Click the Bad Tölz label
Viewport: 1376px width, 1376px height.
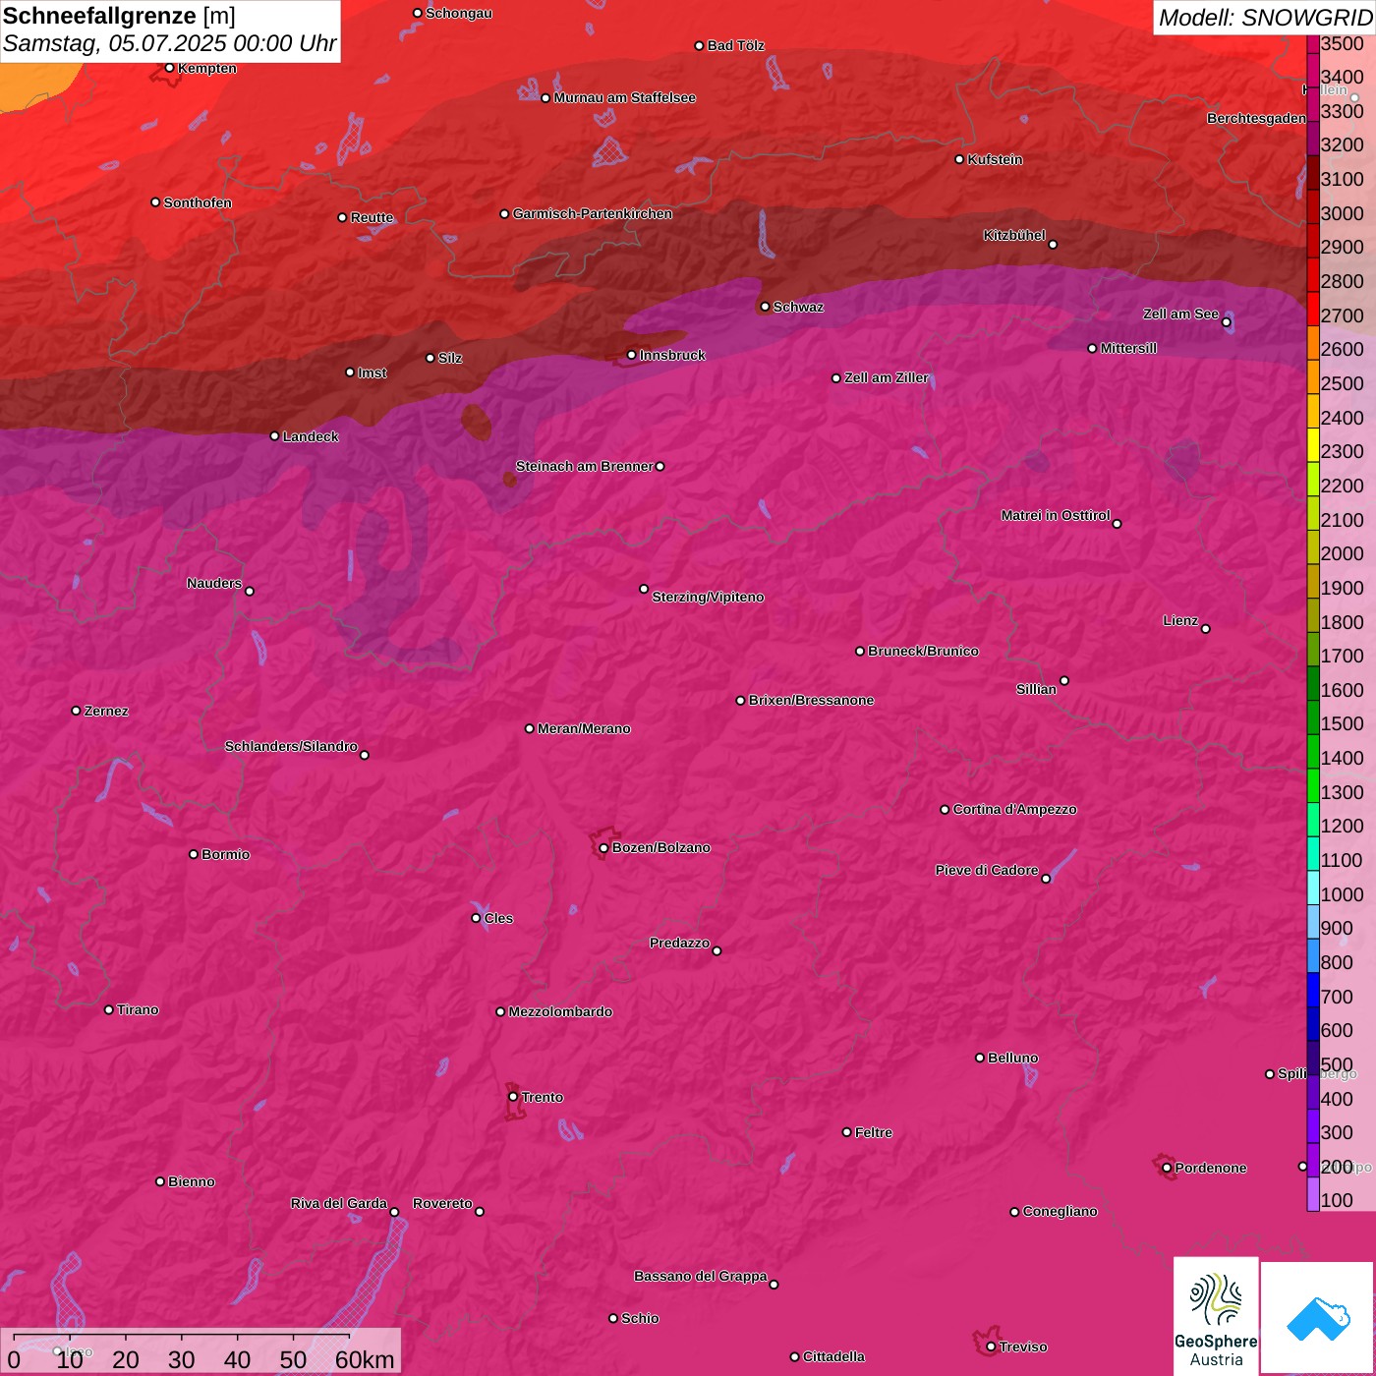[735, 45]
